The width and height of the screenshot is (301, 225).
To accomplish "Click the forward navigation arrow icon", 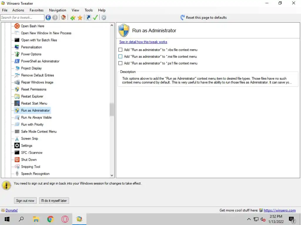I will [x=55, y=18].
